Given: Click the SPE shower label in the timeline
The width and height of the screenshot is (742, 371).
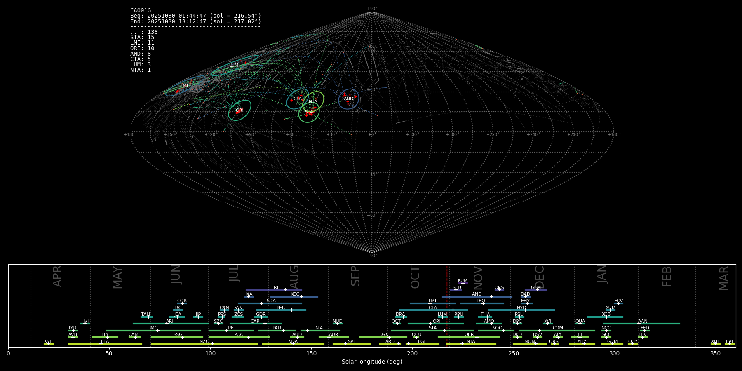Looking at the screenshot, I should click(x=352, y=342).
